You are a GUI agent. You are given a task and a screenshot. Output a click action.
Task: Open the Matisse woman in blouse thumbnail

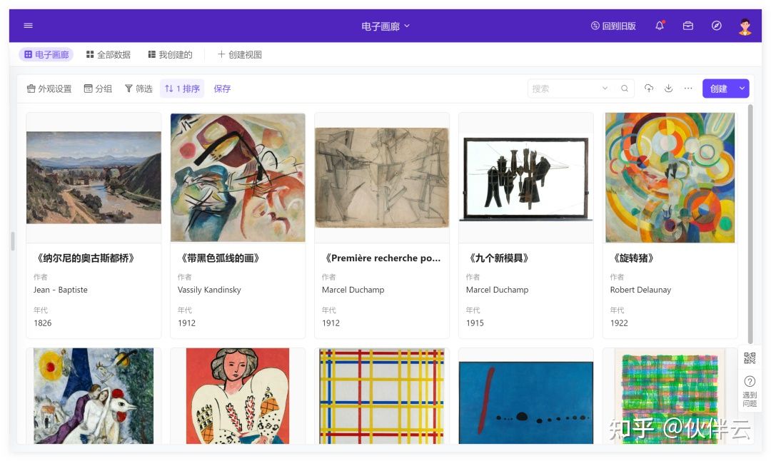click(238, 395)
